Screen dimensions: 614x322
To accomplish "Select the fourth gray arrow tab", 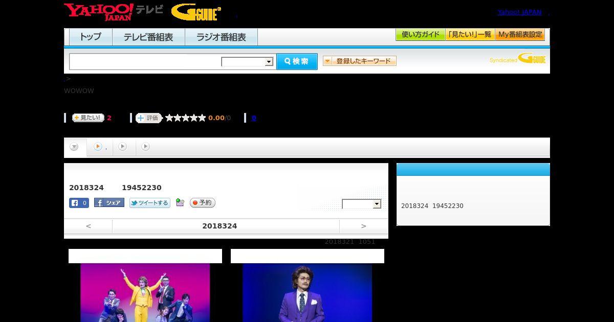I will (145, 147).
